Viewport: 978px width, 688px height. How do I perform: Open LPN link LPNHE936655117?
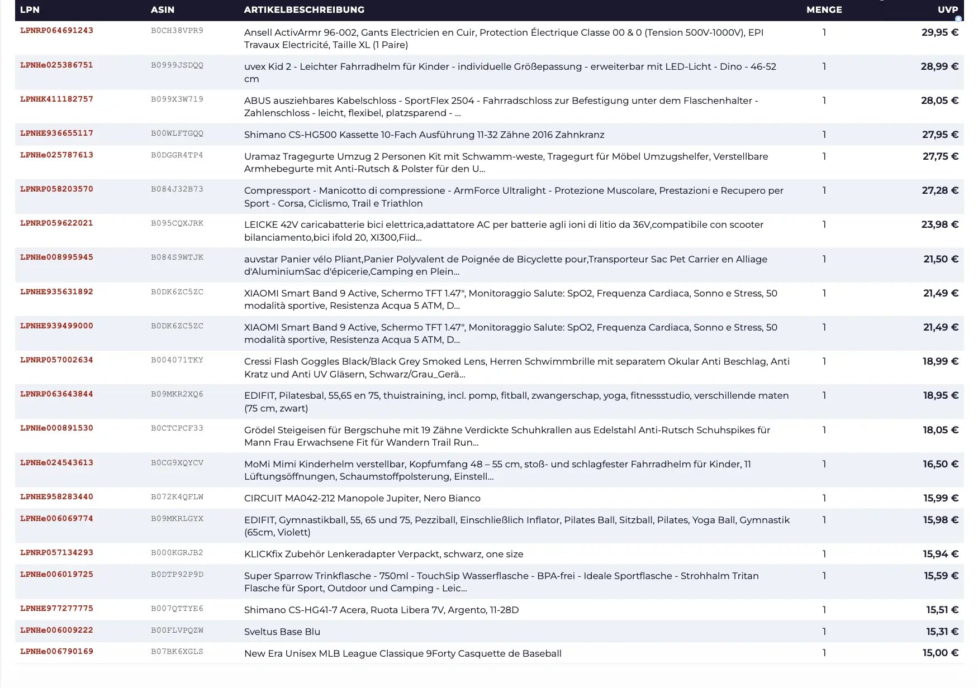click(x=56, y=133)
